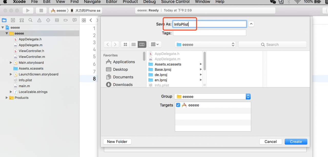The width and height of the screenshot is (328, 157).
Task: Choose the 大力的iPhone se run destination
Action: coord(85,10)
